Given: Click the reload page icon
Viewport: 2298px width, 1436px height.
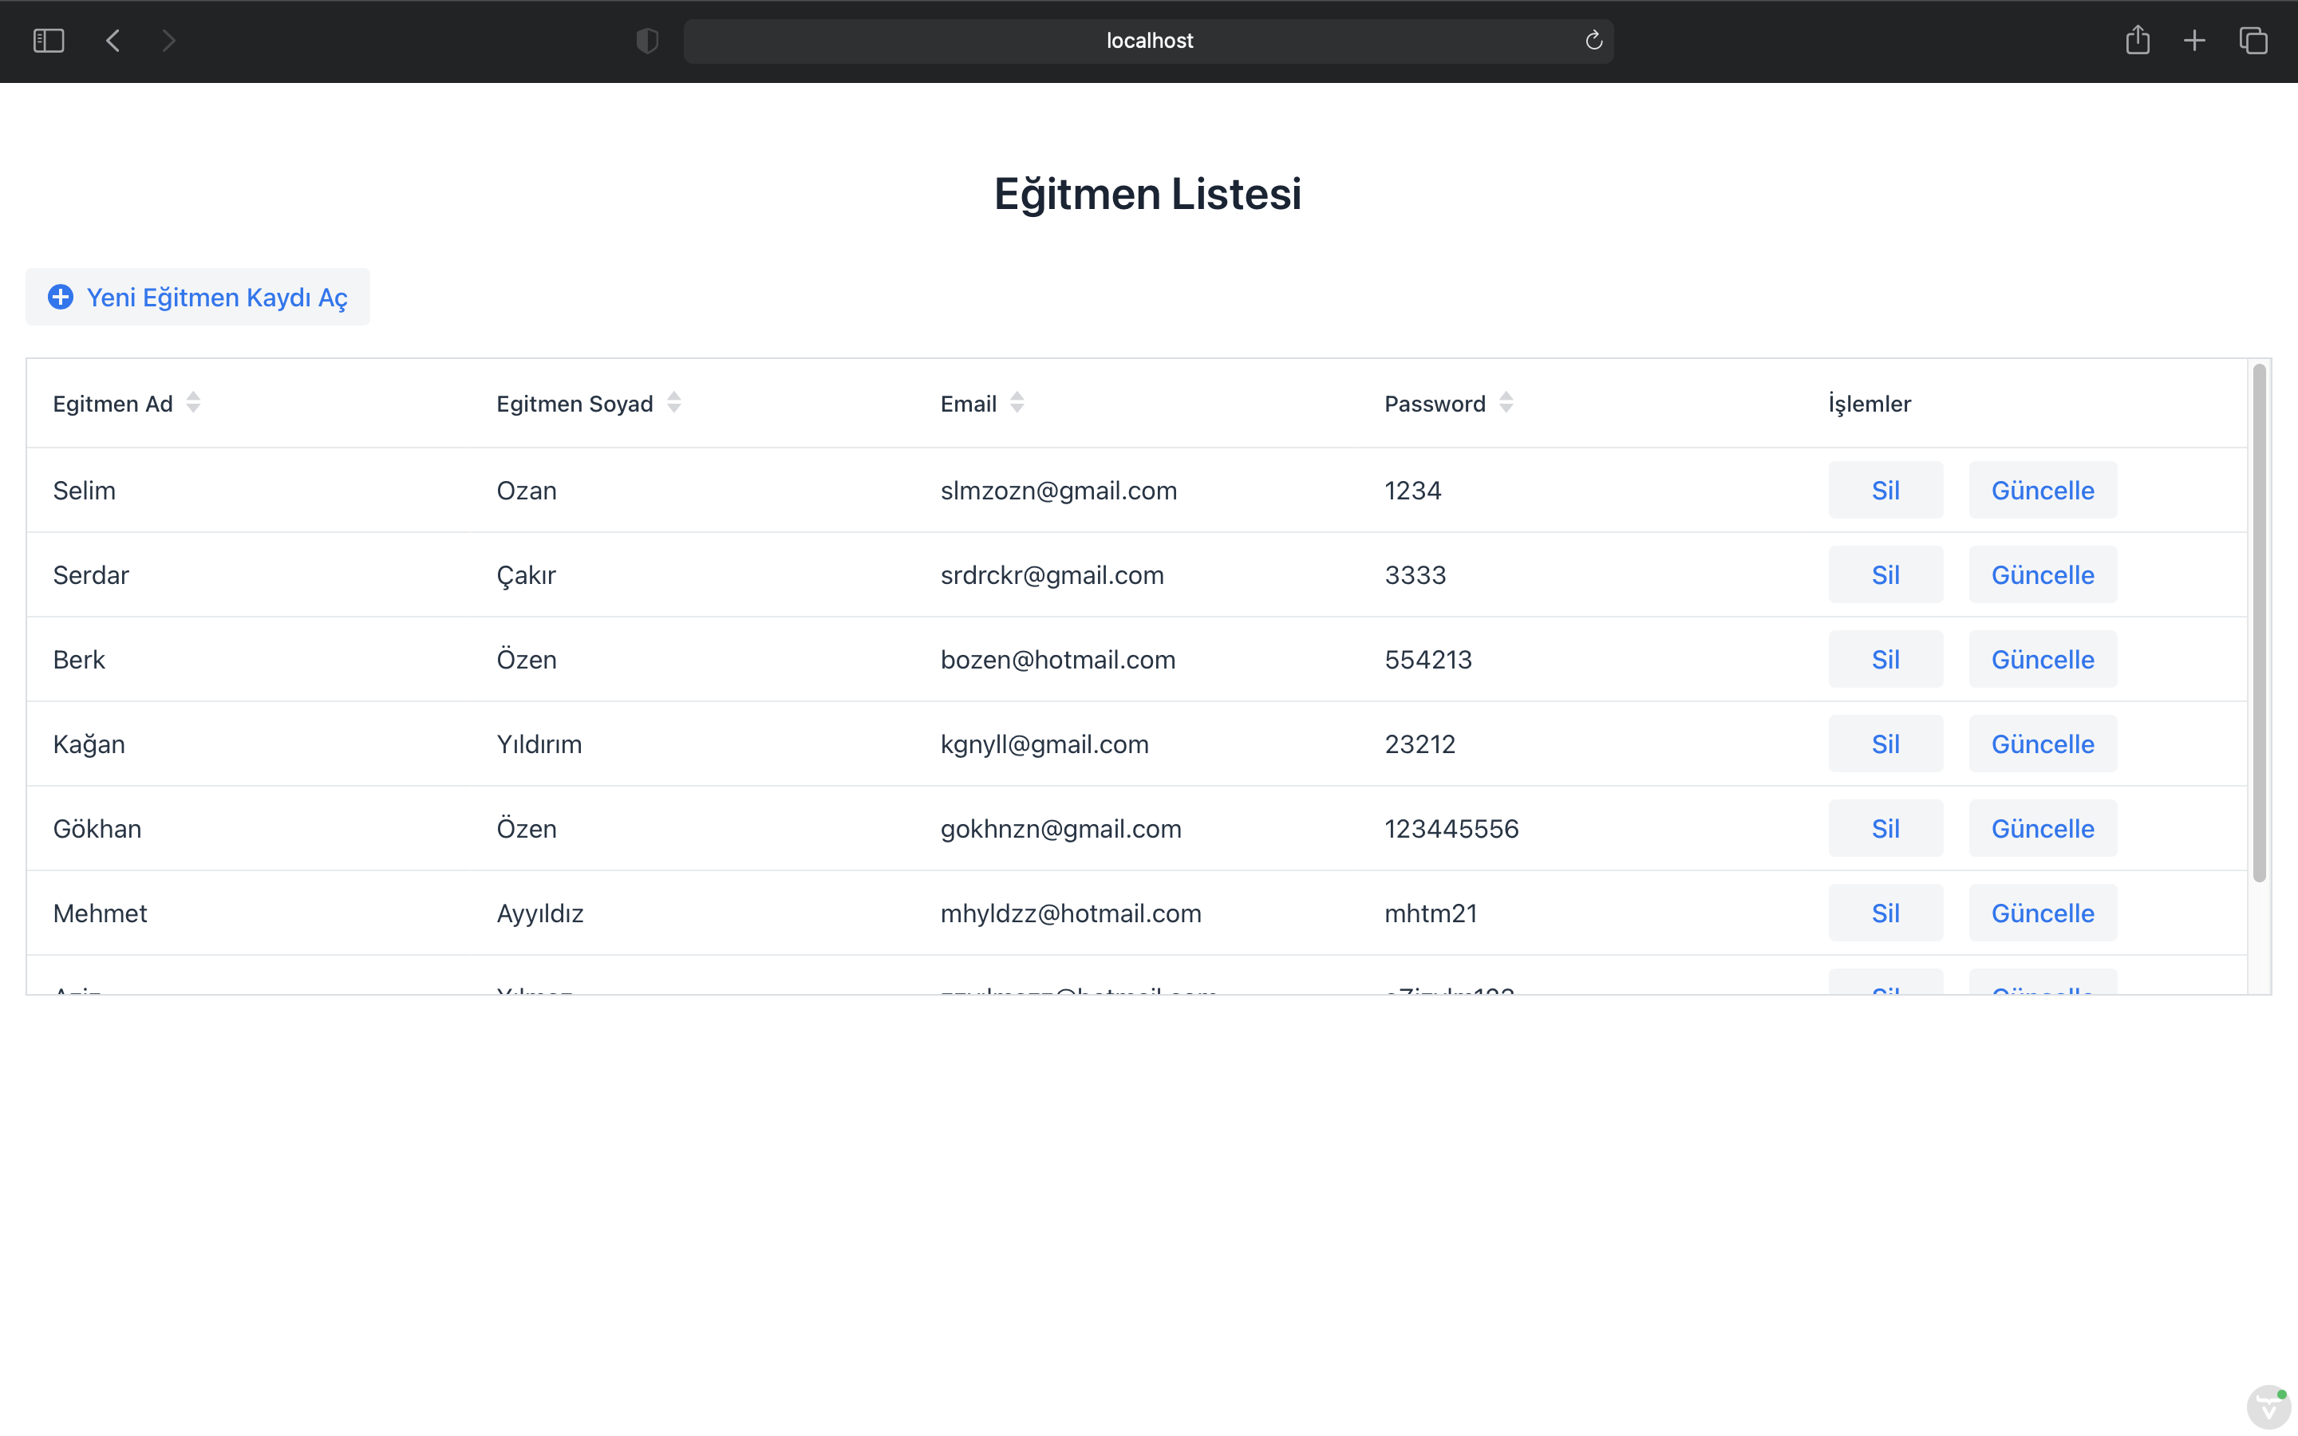Looking at the screenshot, I should 1593,40.
